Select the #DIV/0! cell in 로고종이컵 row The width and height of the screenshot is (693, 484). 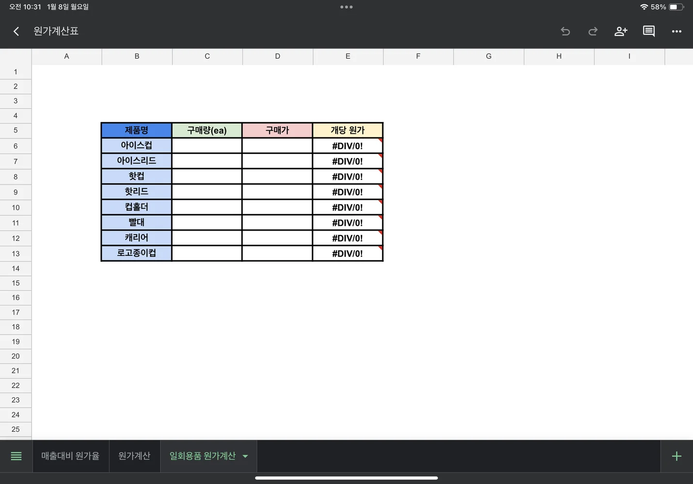click(347, 253)
